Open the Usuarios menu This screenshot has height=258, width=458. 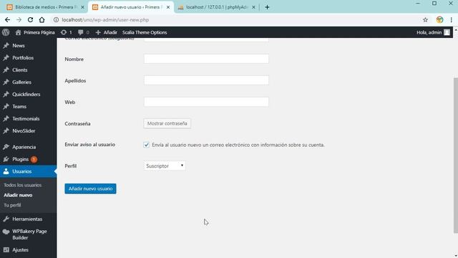click(x=29, y=171)
